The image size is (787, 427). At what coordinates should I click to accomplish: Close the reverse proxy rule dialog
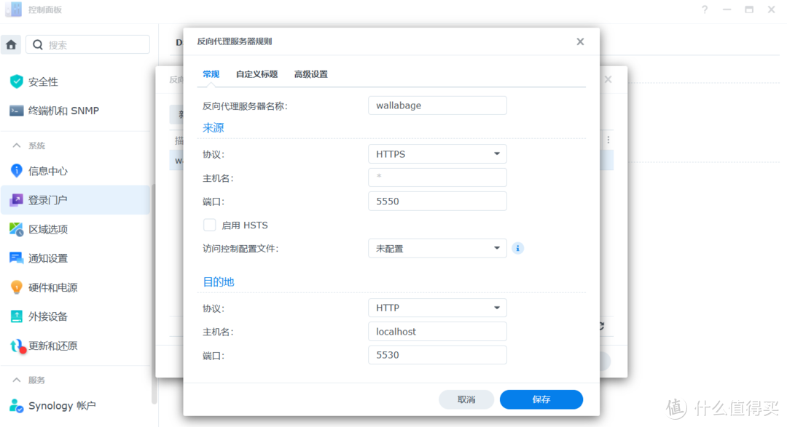click(x=580, y=41)
